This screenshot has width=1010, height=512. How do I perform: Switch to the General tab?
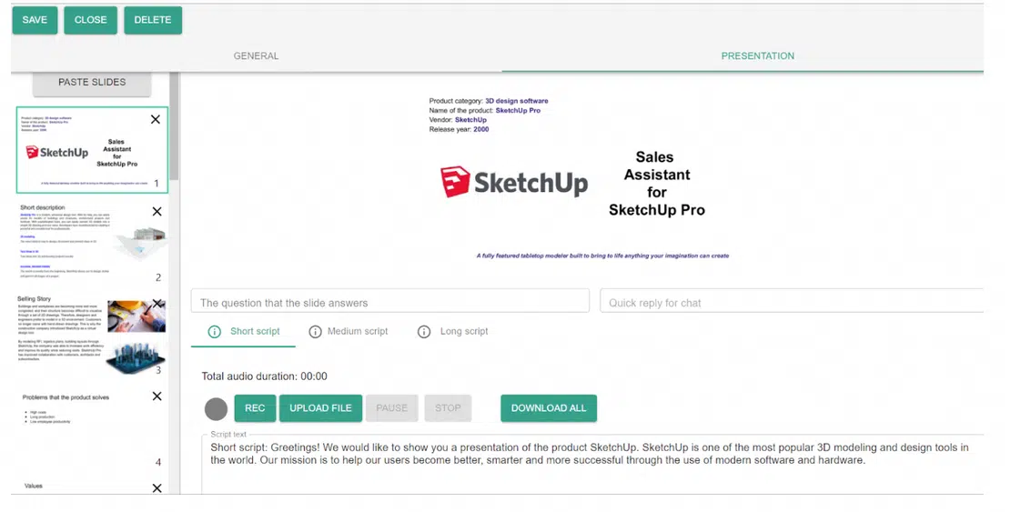point(256,56)
